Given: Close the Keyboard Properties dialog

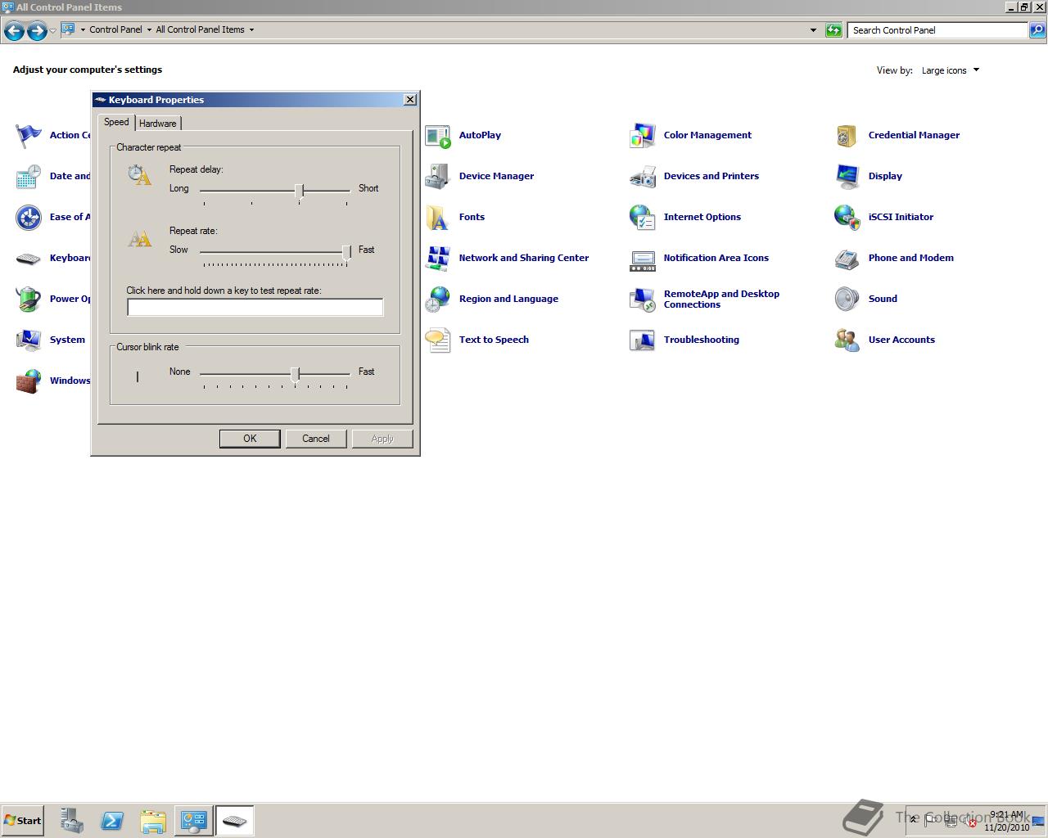Looking at the screenshot, I should point(410,100).
